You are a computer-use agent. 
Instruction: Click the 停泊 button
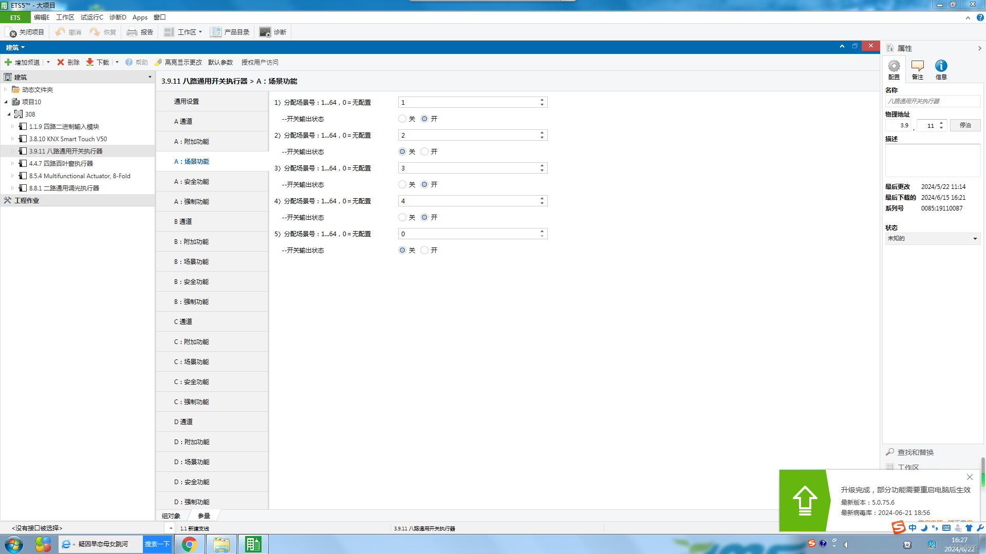pos(965,125)
